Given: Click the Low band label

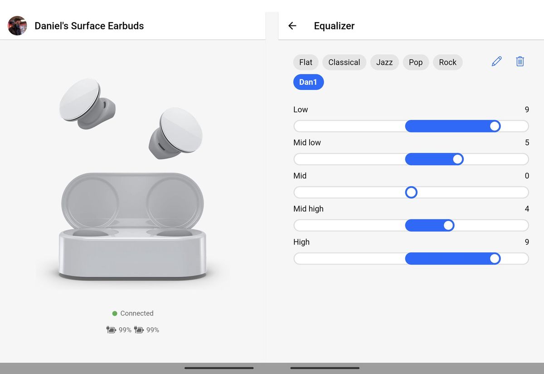Looking at the screenshot, I should (x=301, y=109).
